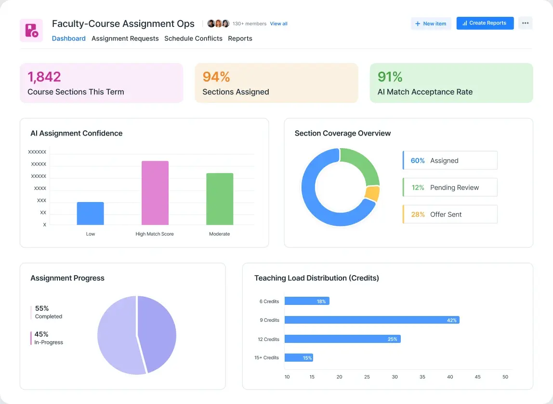Click the plus icon on New item
The image size is (553, 404).
418,24
